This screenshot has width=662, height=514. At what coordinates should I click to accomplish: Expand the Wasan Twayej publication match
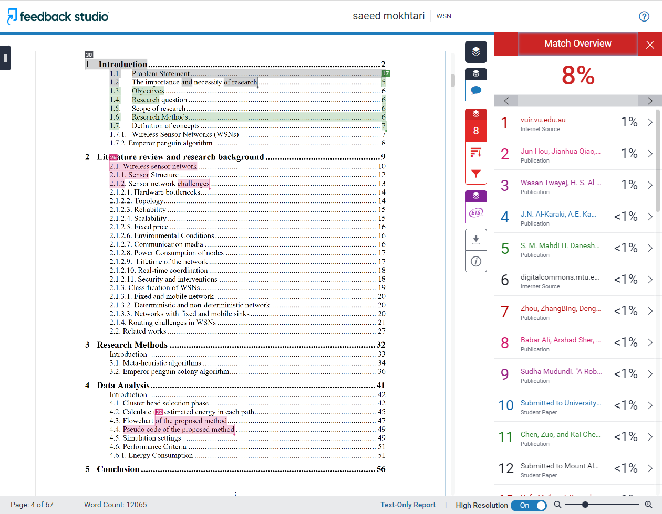[x=650, y=185]
